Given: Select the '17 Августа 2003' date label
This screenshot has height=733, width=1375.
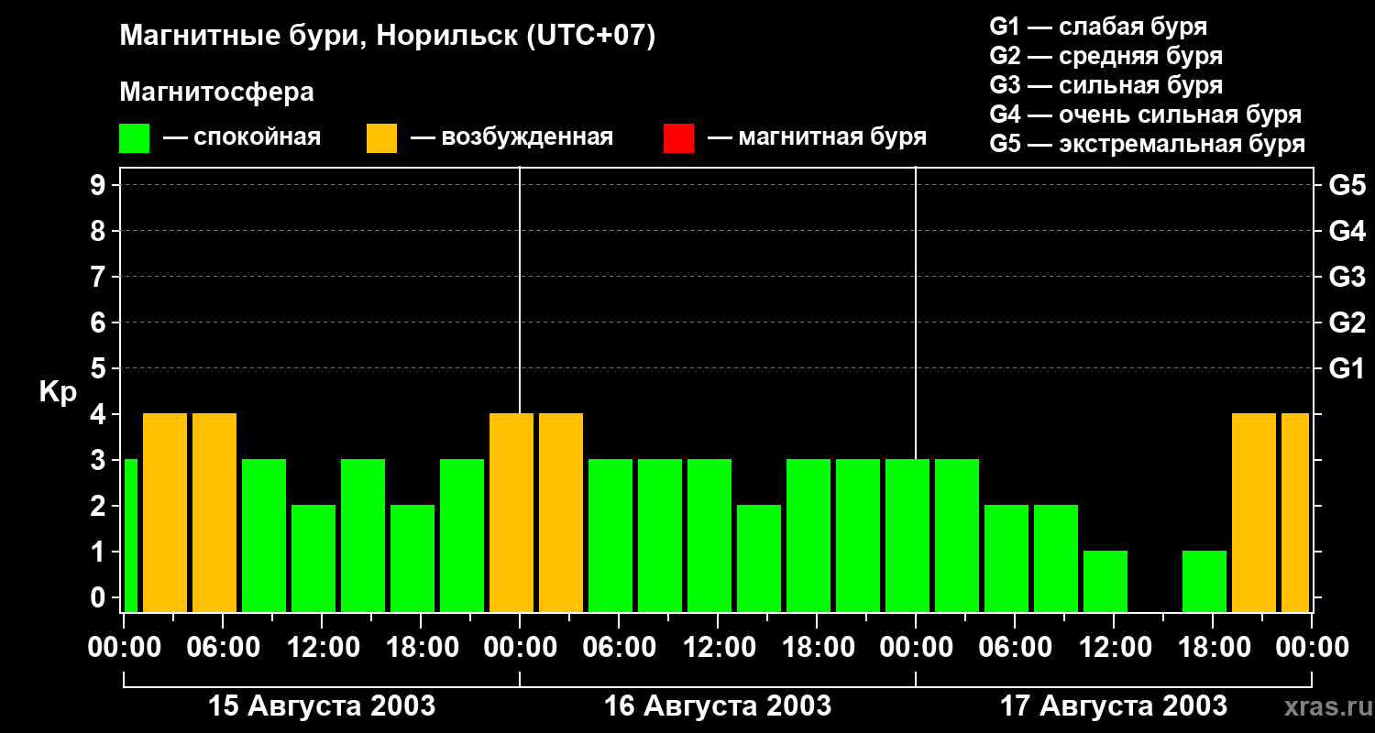Looking at the screenshot, I should [x=1114, y=706].
